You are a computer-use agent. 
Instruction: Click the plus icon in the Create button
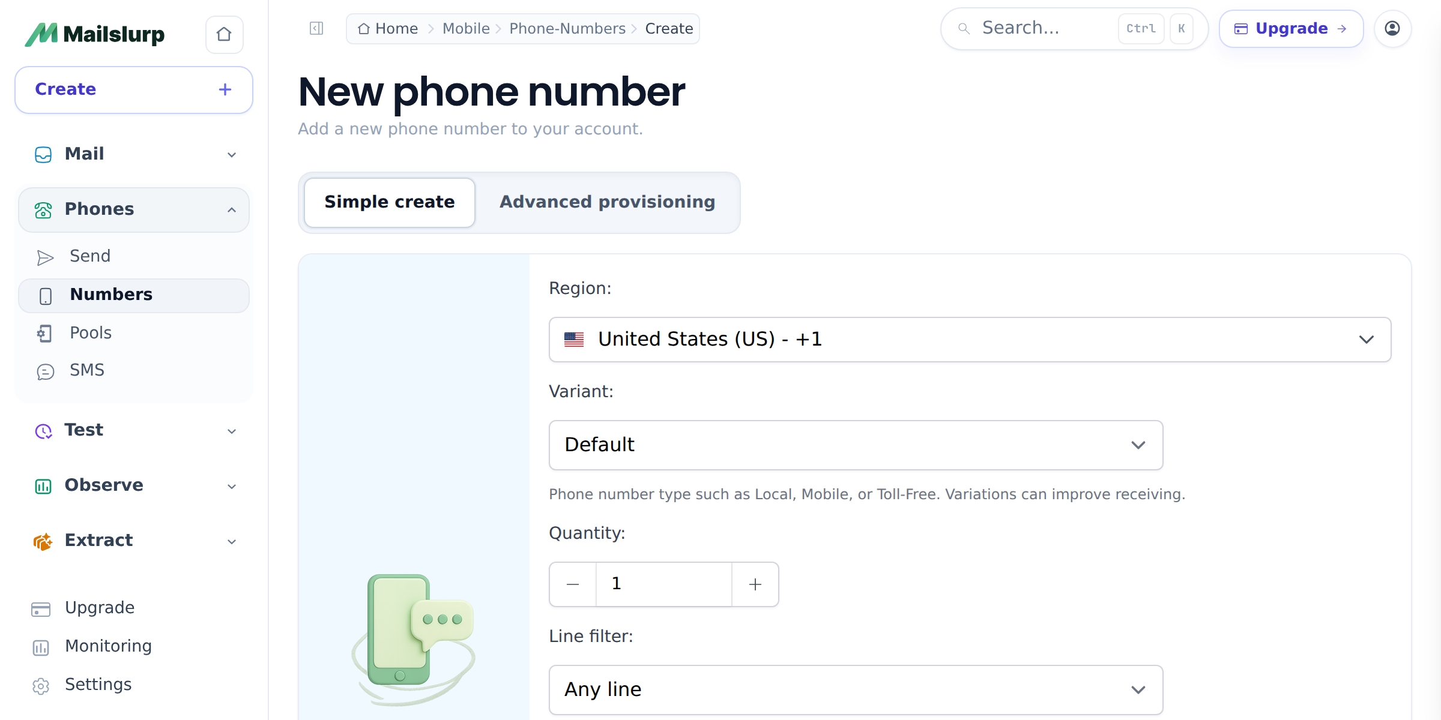(225, 89)
